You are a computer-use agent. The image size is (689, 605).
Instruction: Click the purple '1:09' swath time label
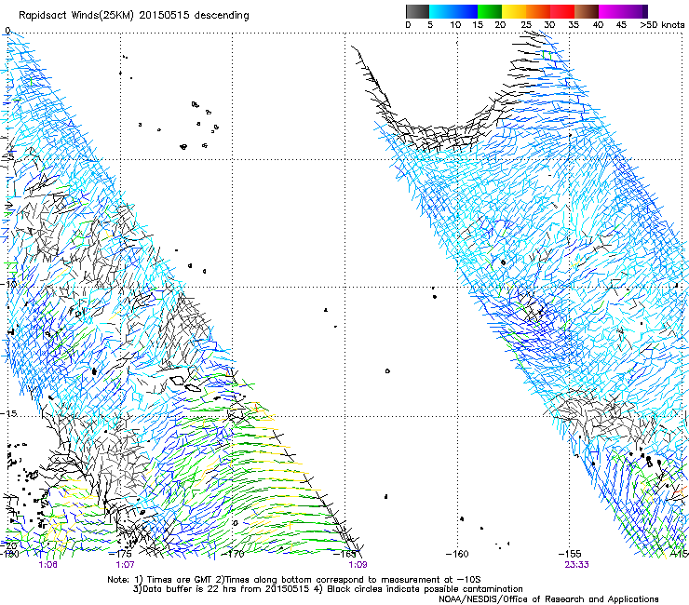358,565
